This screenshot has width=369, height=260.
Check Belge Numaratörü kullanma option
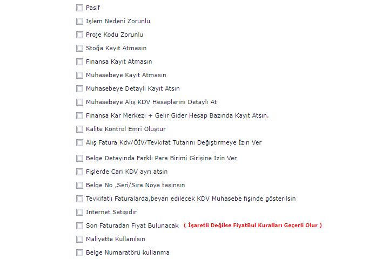[x=80, y=253]
